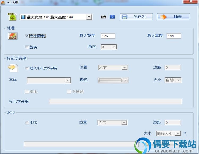Toggle the 下划线 checkbox
The width and height of the screenshot is (199, 154).
point(69,91)
